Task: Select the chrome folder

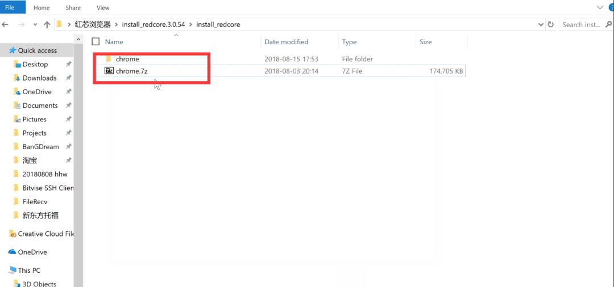Action: coord(127,60)
